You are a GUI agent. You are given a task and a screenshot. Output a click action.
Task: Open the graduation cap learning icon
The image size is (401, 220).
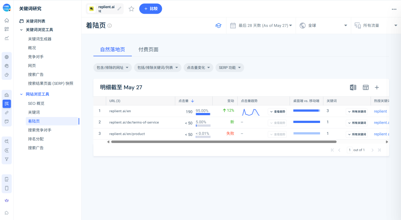[x=218, y=26]
